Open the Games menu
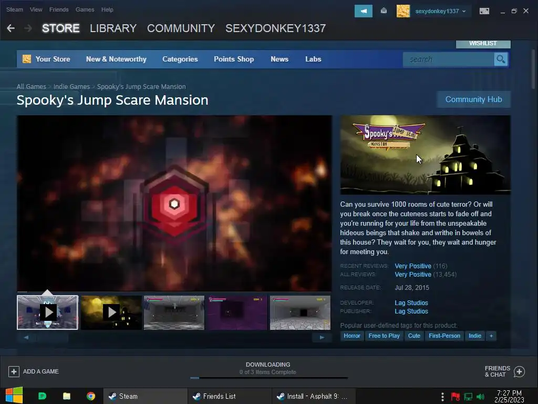Screen dimensions: 538x404 pyautogui.click(x=85, y=9)
